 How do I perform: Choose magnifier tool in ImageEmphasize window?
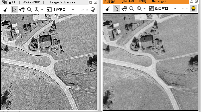[29, 10]
